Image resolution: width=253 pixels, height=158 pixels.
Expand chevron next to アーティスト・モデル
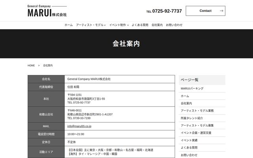point(105,25)
